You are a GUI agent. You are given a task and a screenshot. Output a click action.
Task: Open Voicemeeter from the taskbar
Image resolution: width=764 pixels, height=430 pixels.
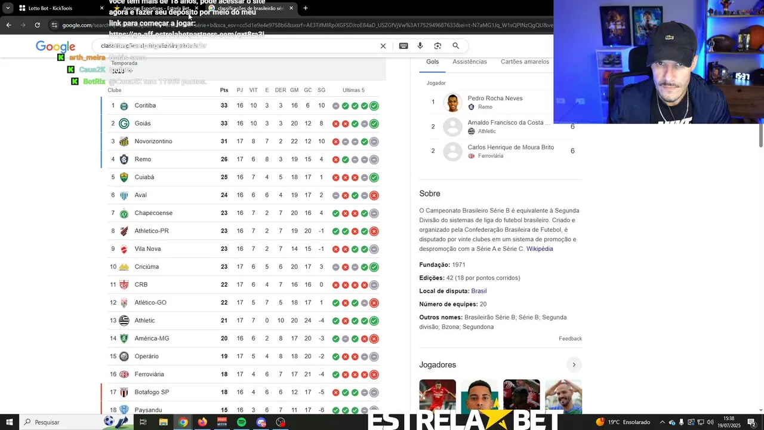[222, 422]
